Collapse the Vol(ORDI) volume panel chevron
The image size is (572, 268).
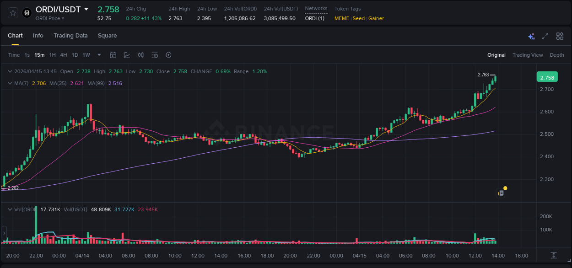click(9, 209)
